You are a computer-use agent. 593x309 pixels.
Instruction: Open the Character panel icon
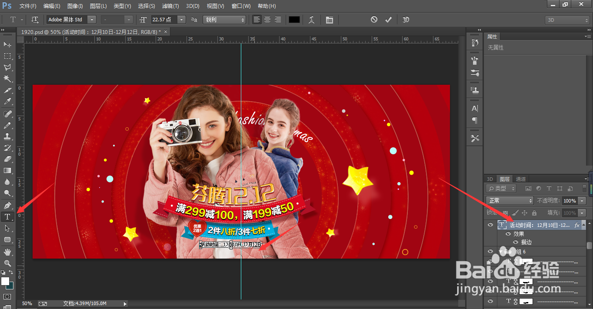[x=475, y=108]
